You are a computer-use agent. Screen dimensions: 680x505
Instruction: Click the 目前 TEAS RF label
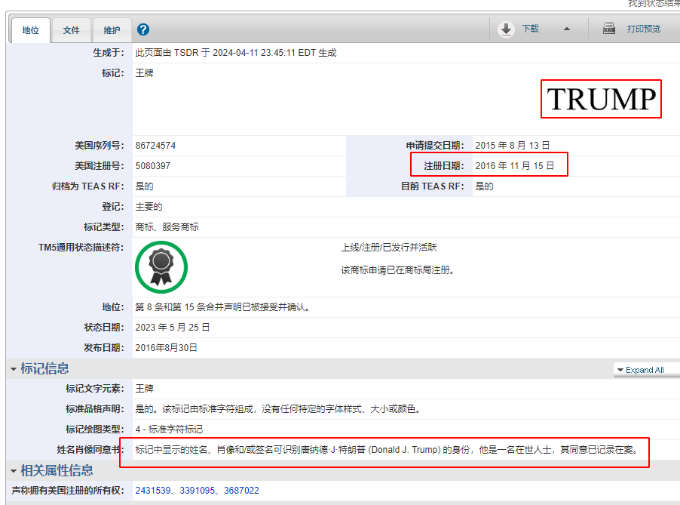click(433, 186)
